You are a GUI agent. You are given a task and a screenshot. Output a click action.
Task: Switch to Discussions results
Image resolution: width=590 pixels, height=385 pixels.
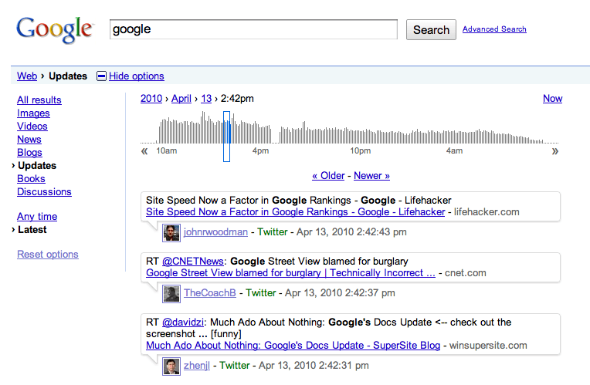tap(44, 192)
